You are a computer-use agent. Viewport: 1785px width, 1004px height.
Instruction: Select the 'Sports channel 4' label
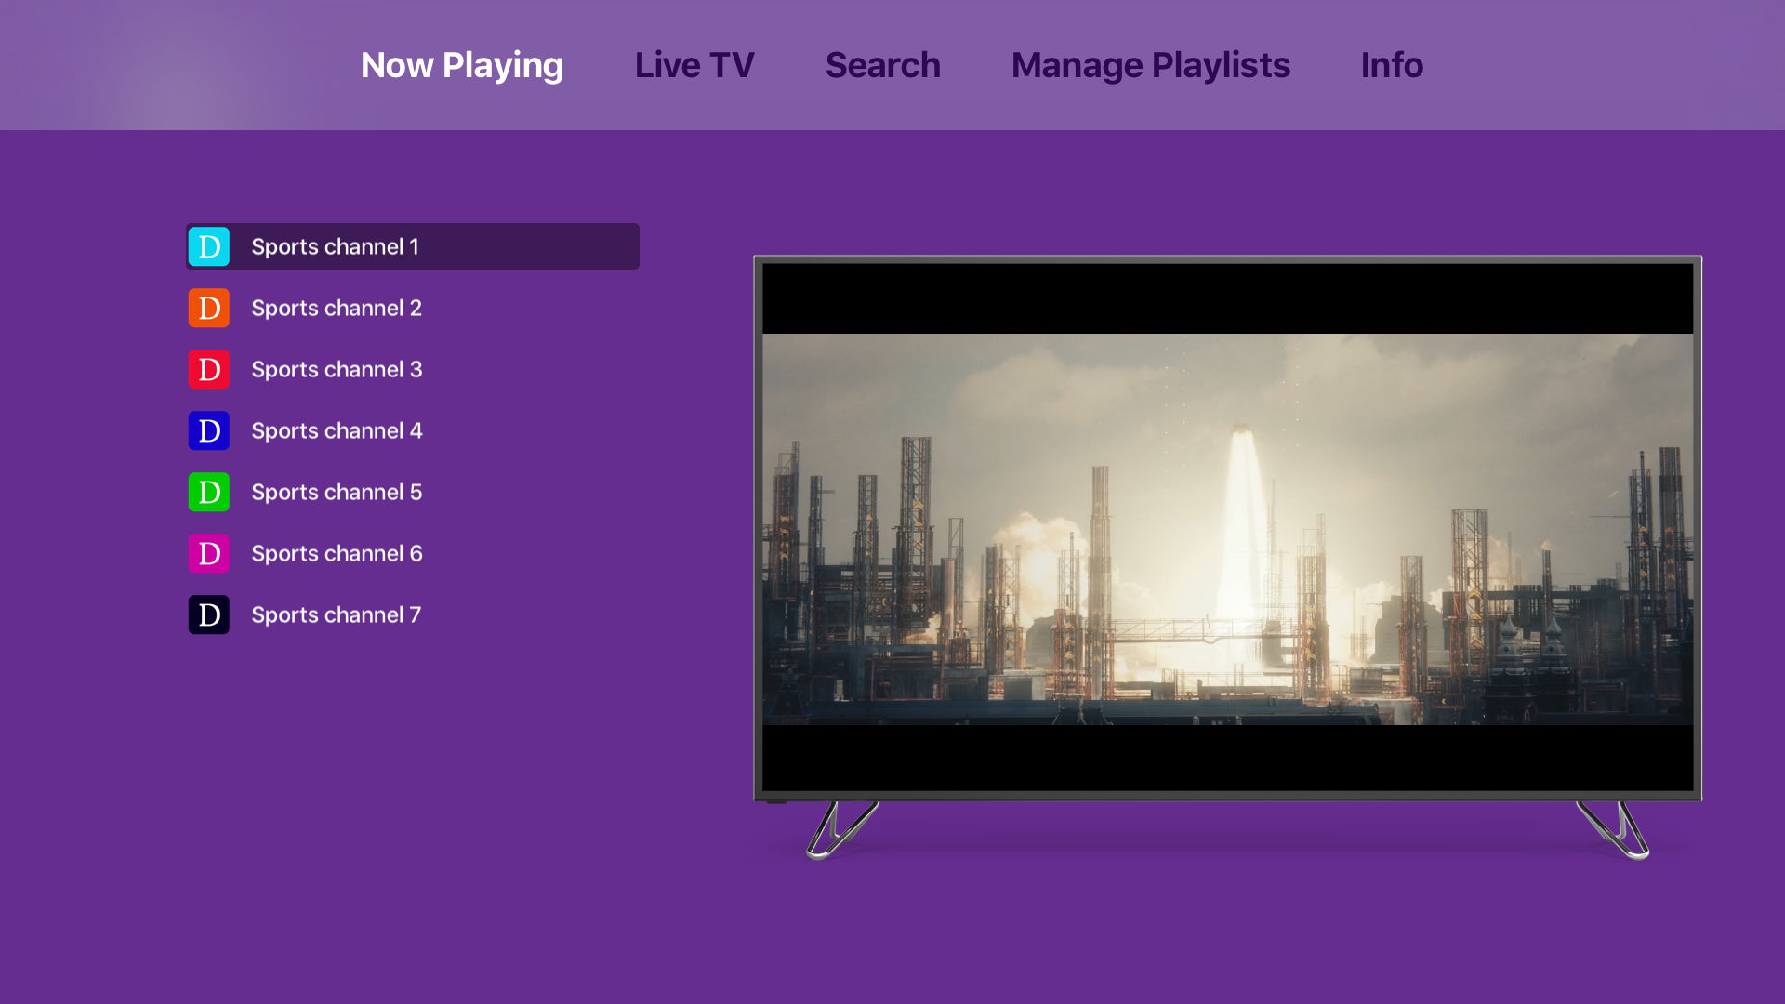click(x=337, y=430)
